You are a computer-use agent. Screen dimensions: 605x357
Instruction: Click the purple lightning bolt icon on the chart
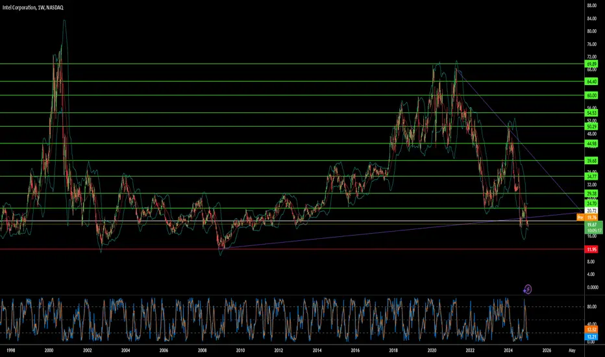click(x=528, y=289)
